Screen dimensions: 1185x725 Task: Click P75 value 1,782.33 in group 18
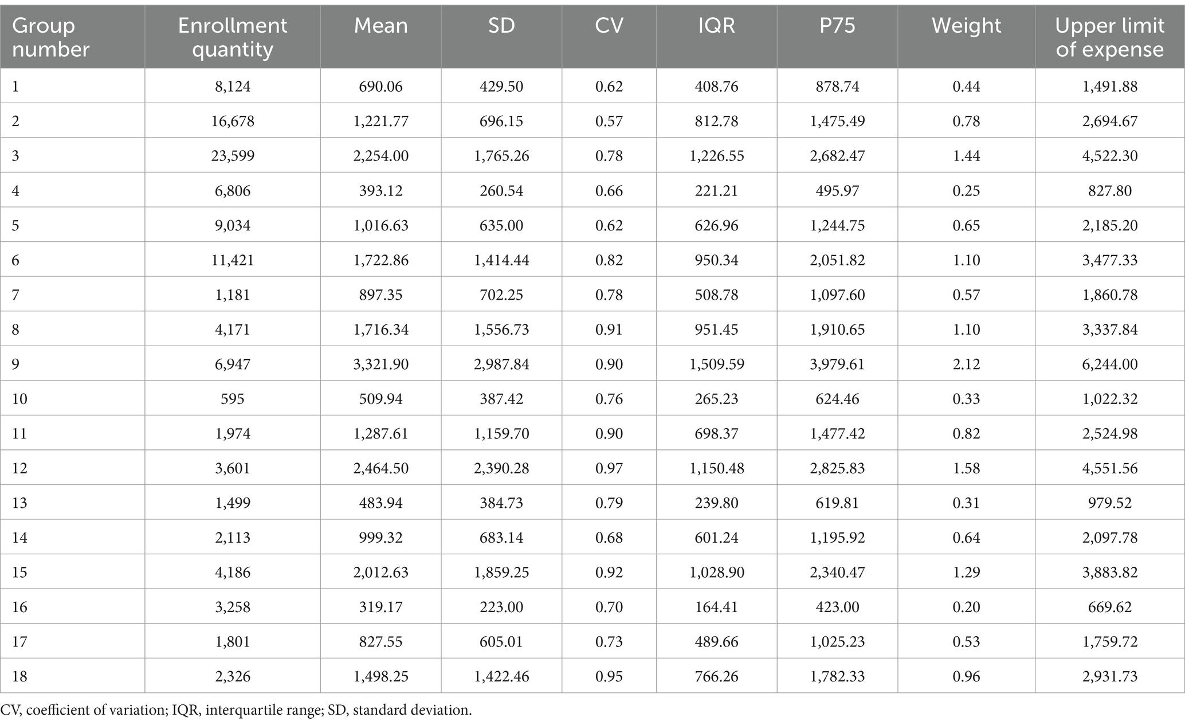837,676
